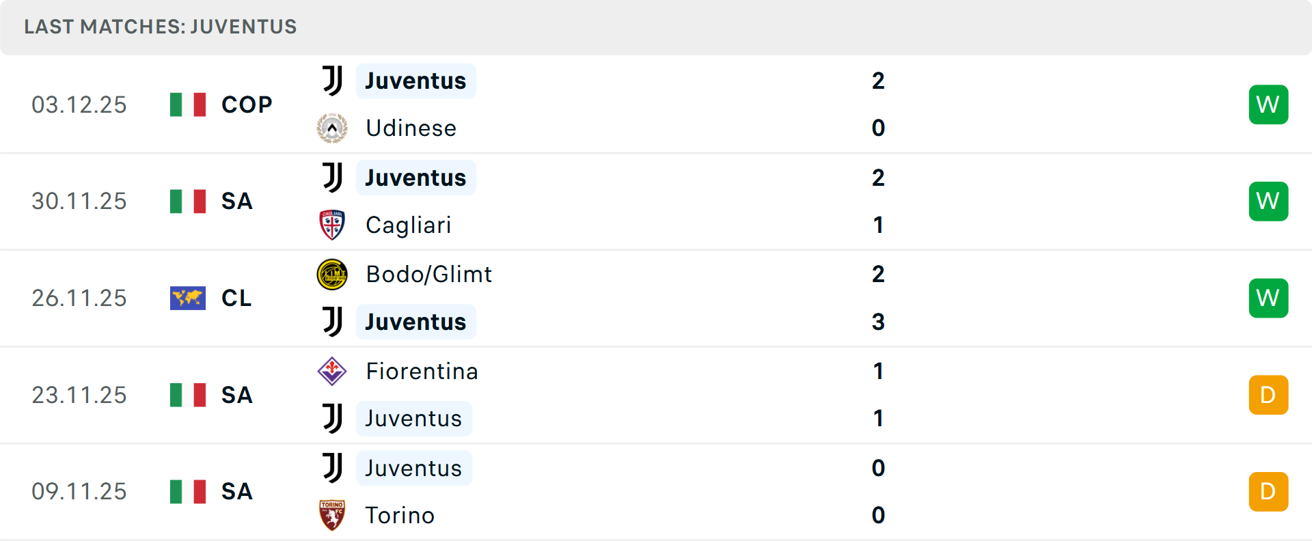Click the Torino club crest
Viewport: 1312px width, 541px height.
[332, 515]
